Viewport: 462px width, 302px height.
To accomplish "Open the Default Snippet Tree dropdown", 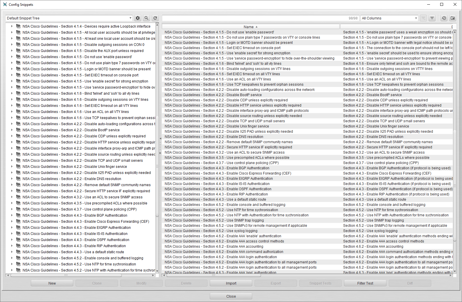I will click(x=69, y=18).
